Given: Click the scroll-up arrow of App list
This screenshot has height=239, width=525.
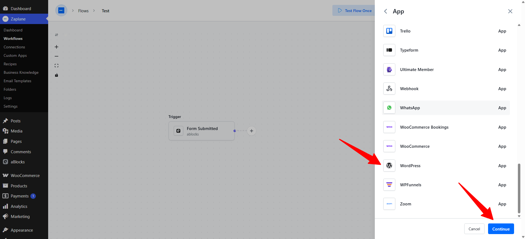Looking at the screenshot, I should point(519,25).
